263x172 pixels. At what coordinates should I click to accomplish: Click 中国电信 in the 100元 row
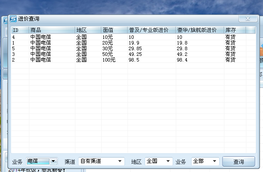click(x=40, y=60)
